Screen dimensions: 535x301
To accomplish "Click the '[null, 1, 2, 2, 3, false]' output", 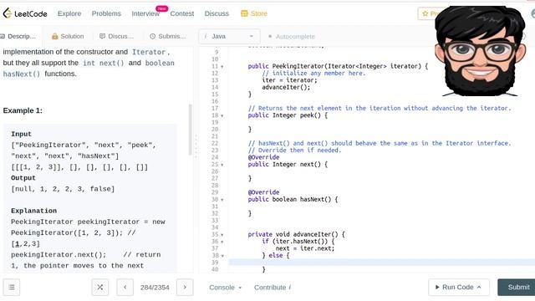I will click(63, 189).
